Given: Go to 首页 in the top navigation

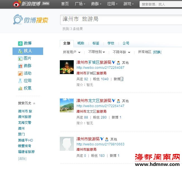Looking at the screenshot, I should click(65, 4).
